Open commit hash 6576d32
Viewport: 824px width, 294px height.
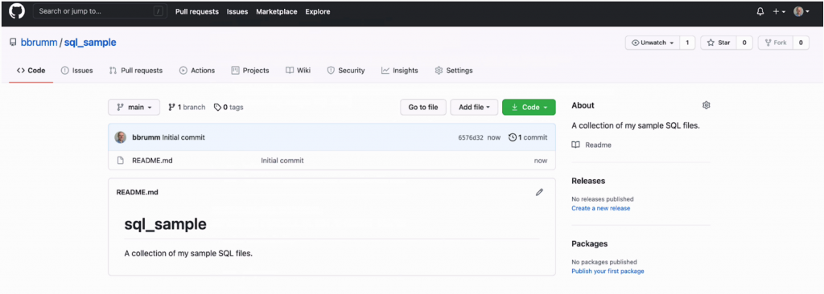click(x=471, y=137)
